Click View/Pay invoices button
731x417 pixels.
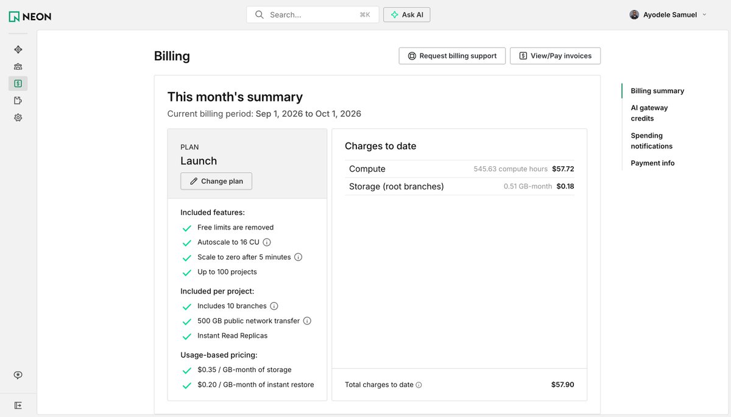point(555,56)
